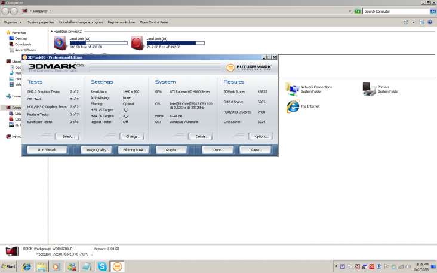Screen dimensions: 437x273
Task: Click Change under Settings
Action: [x=133, y=136]
